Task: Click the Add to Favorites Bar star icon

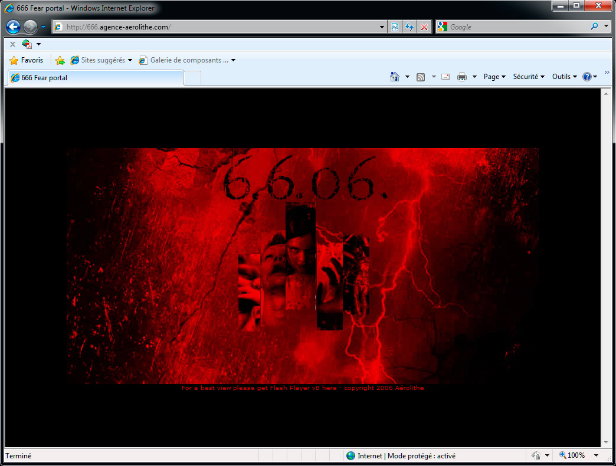Action: click(x=60, y=60)
